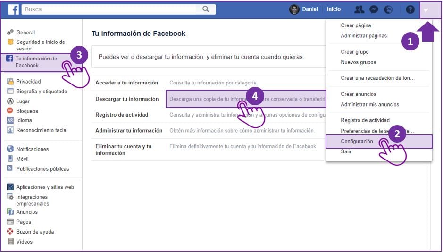The width and height of the screenshot is (443, 252).
Task: Click the Buzón de ayuda lifebuoy icon
Action: pyautogui.click(x=10, y=231)
